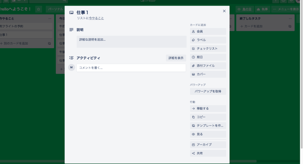Open 終了したタスク list actions menu (...)
Image resolution: width=303 pixels, height=164 pixels.
click(290, 19)
